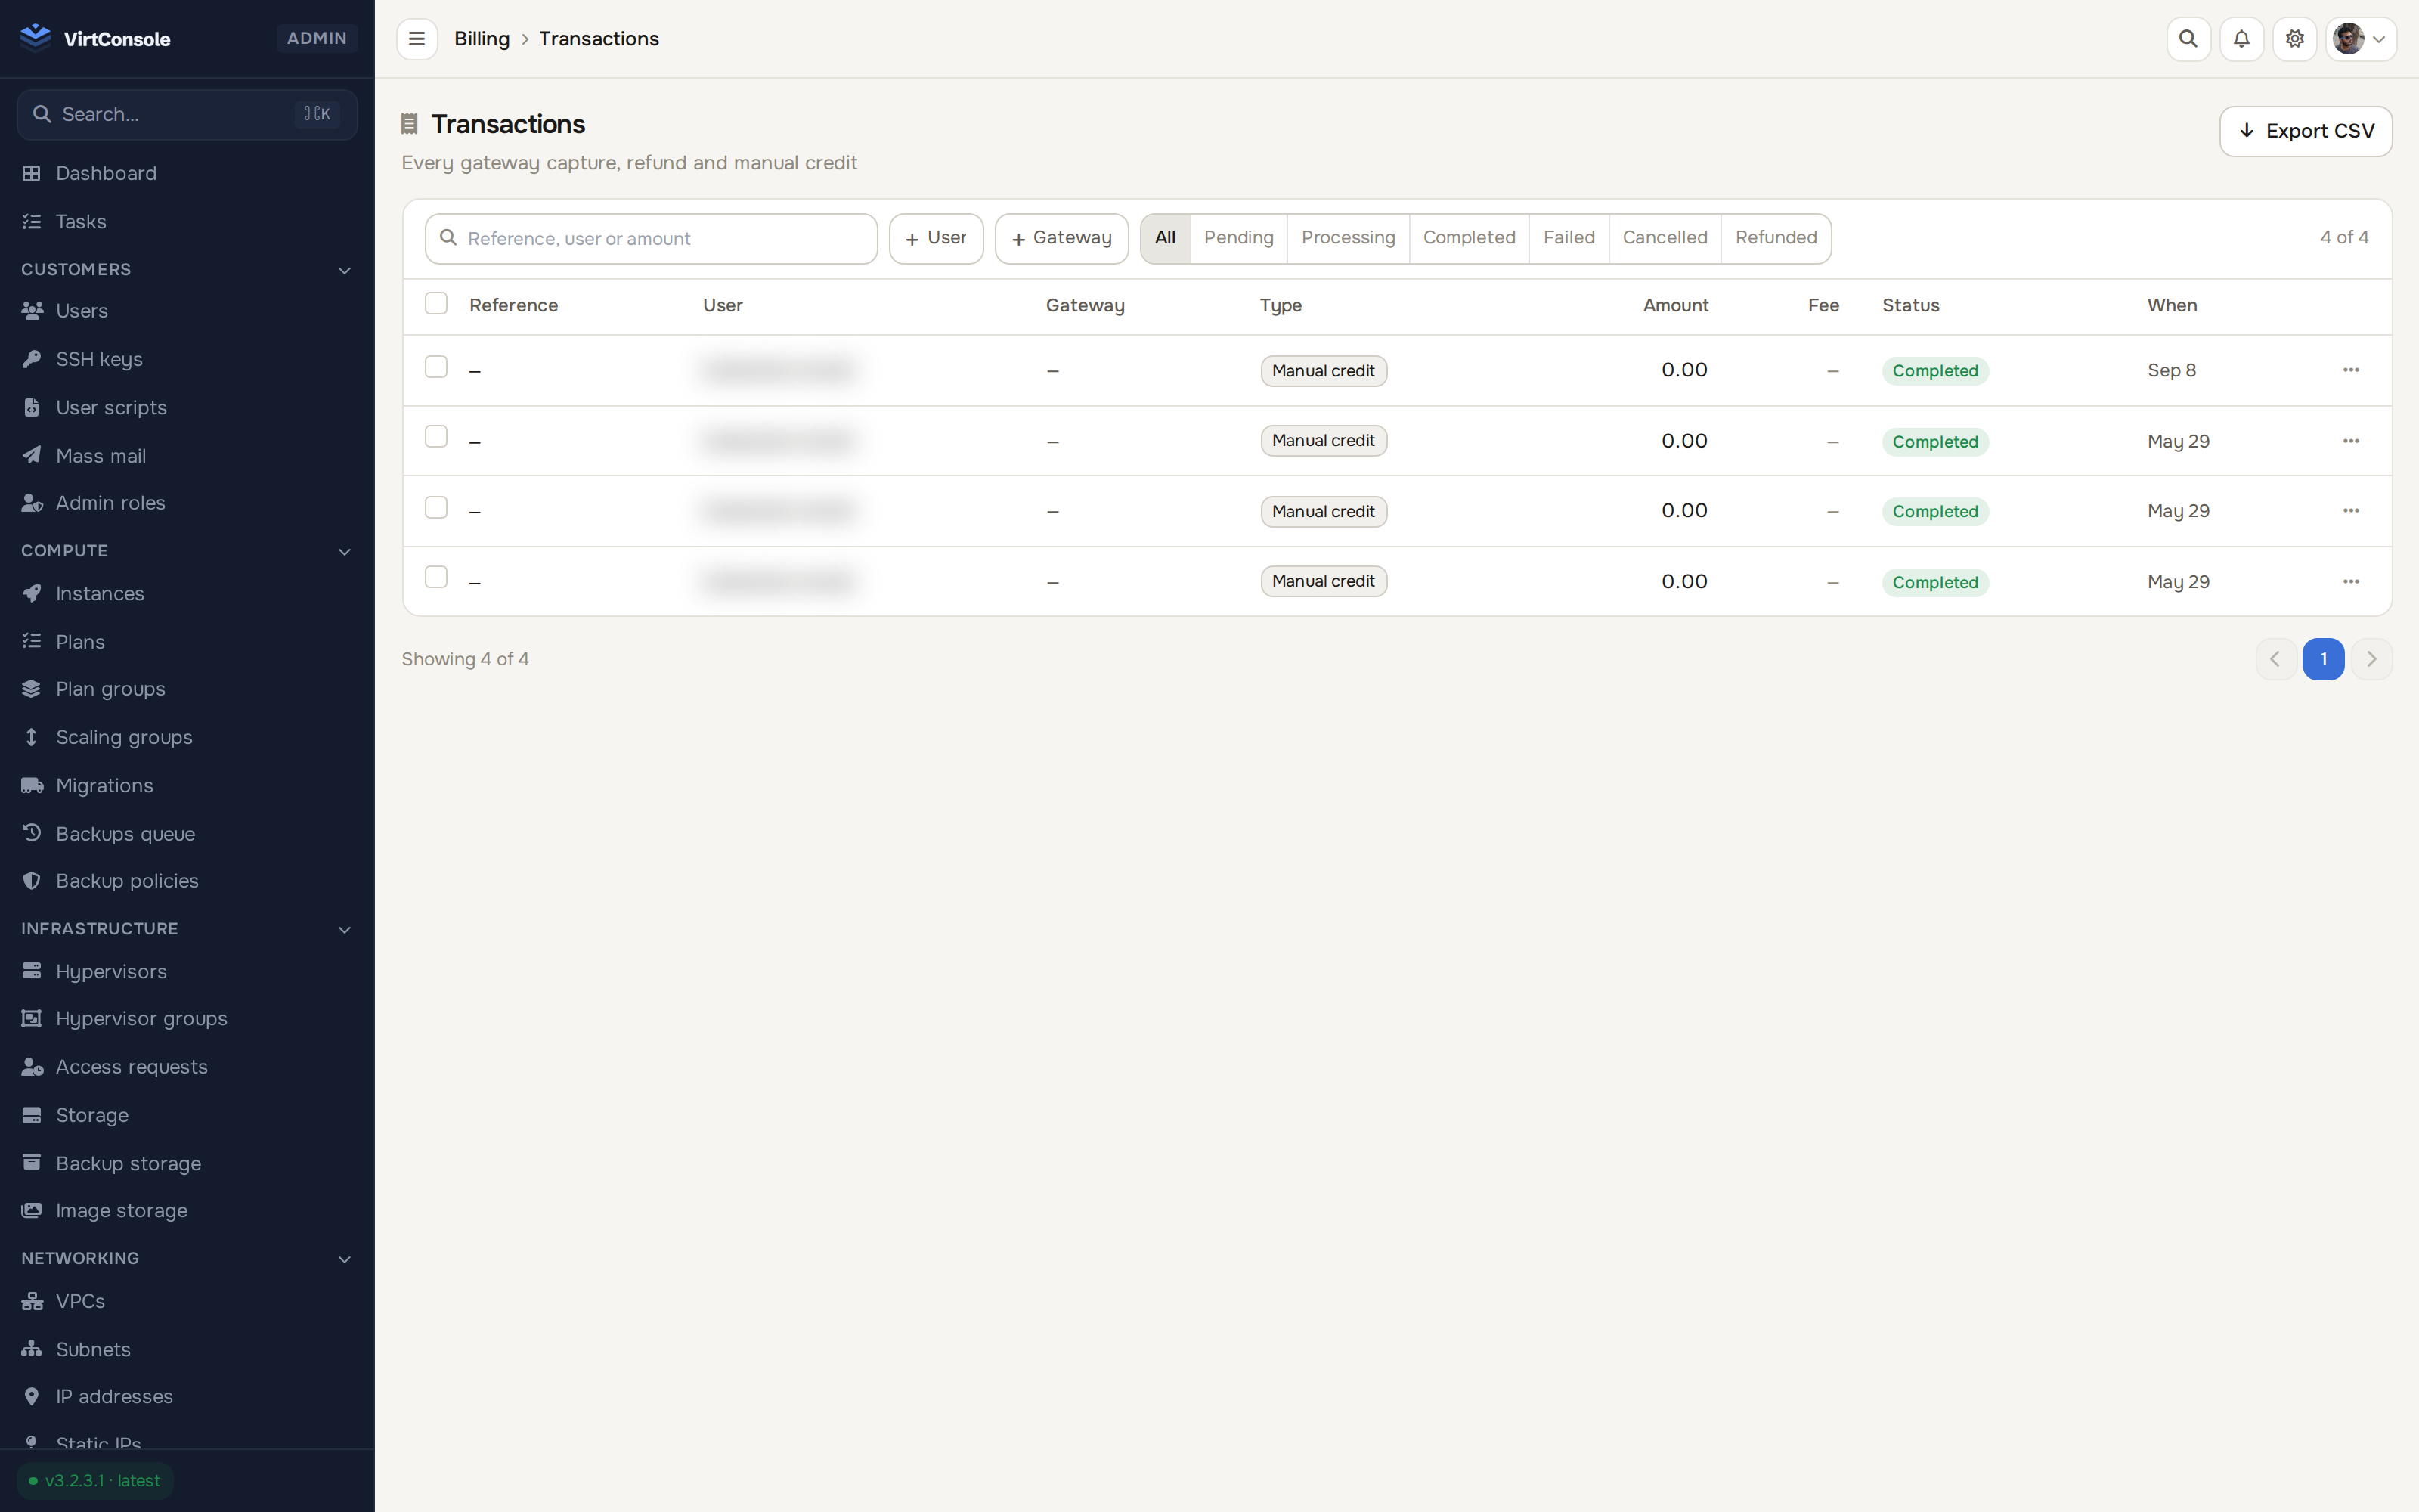This screenshot has width=2419, height=1512.
Task: Open the user avatar account dropdown
Action: (2360, 39)
